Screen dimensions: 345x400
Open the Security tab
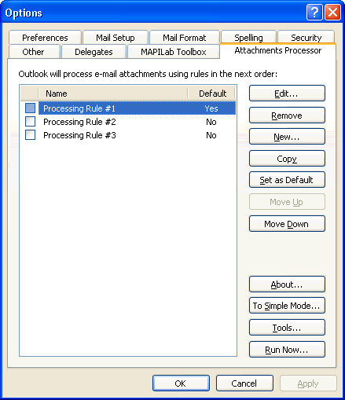[x=306, y=38]
